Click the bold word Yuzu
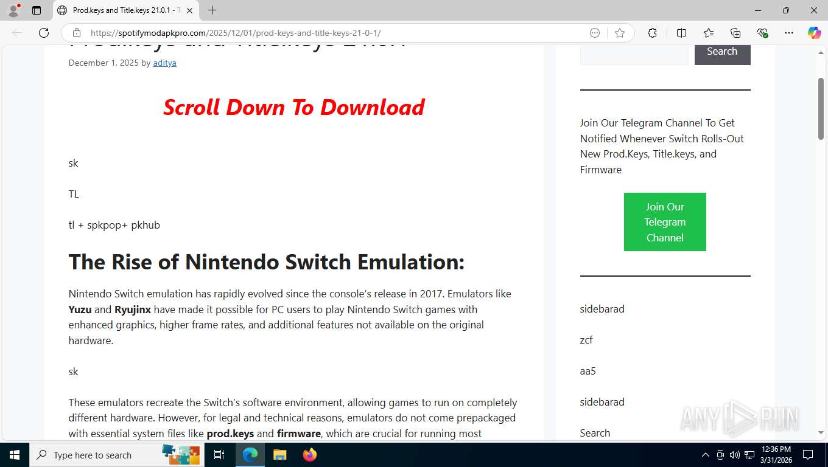 80,310
